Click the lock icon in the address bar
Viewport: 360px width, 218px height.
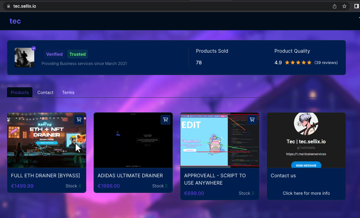coord(9,6)
